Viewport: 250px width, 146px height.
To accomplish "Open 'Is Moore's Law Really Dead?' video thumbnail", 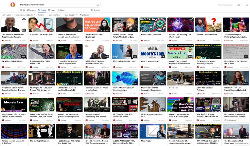I will (41, 25).
